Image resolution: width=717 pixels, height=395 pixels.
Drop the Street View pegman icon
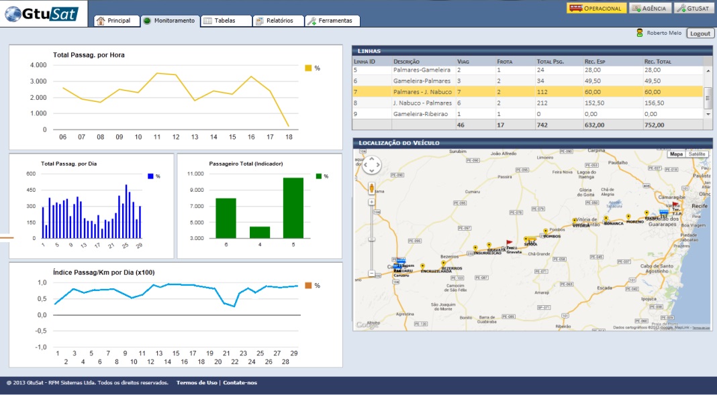(x=371, y=188)
